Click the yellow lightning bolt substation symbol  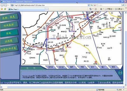coord(86,16)
